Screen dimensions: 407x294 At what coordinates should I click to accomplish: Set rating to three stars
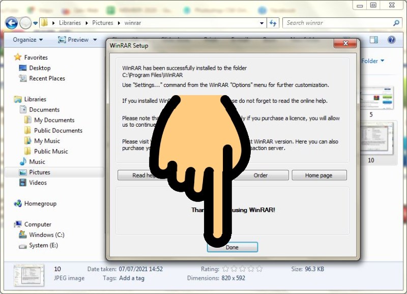click(x=243, y=269)
